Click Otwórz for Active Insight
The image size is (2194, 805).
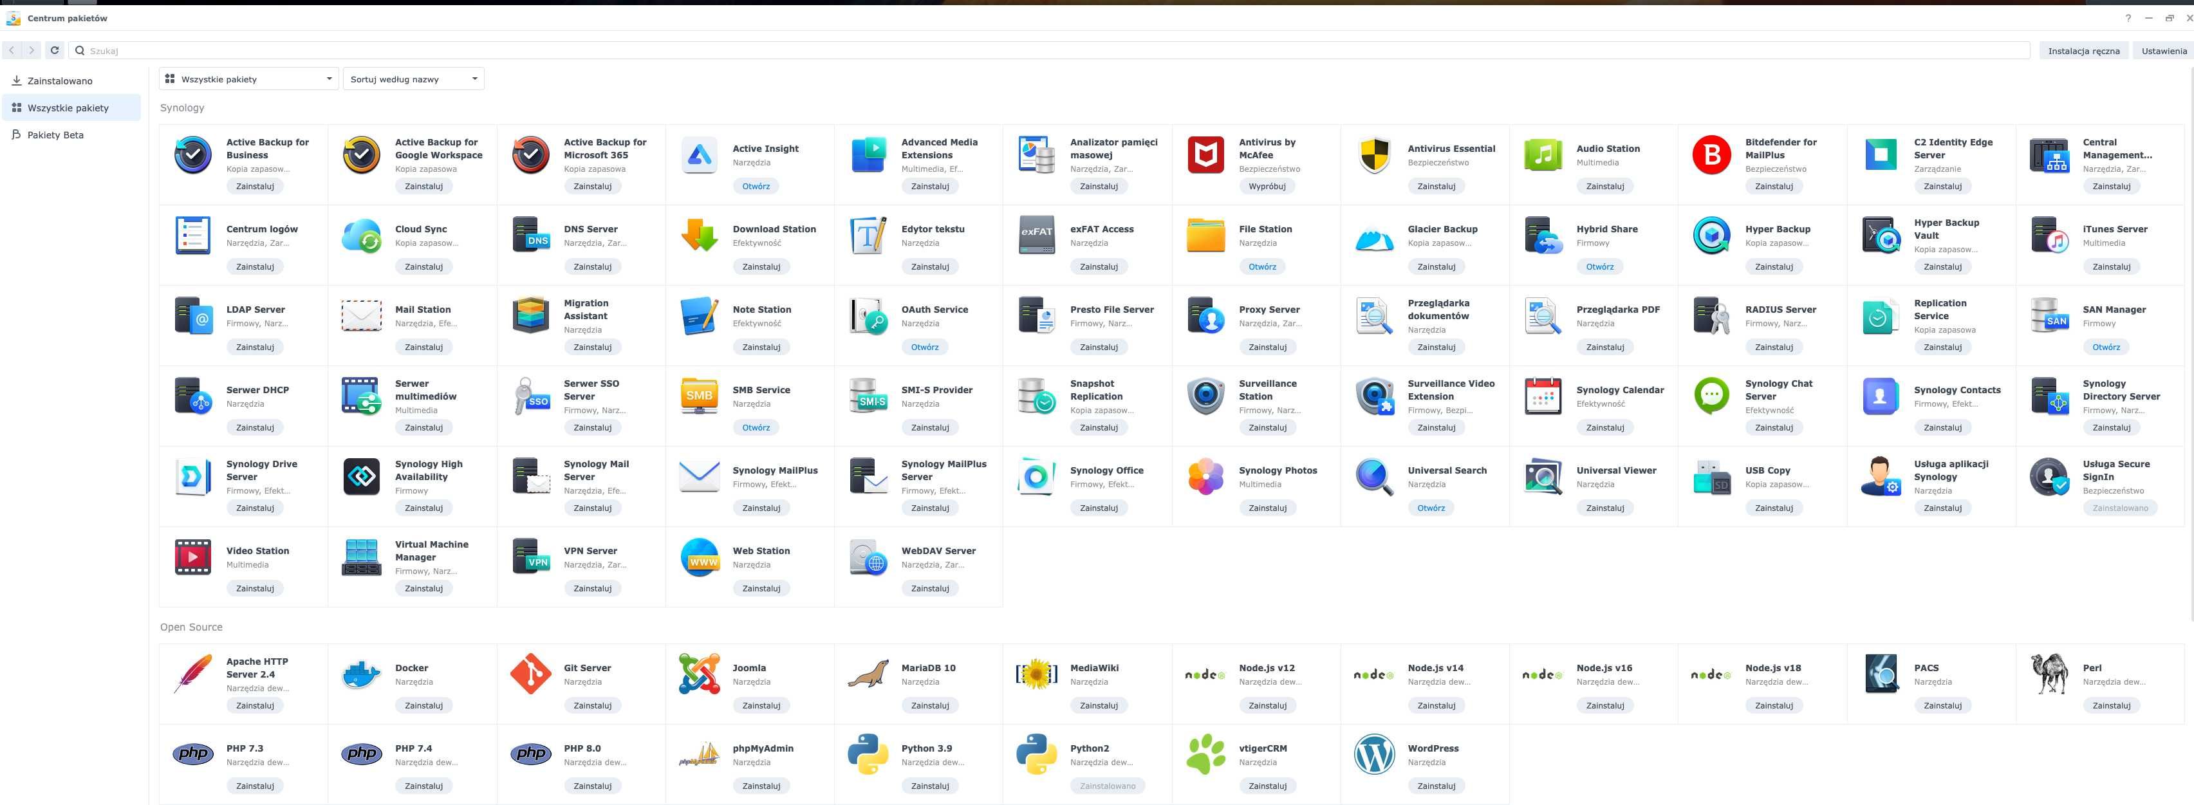click(756, 186)
